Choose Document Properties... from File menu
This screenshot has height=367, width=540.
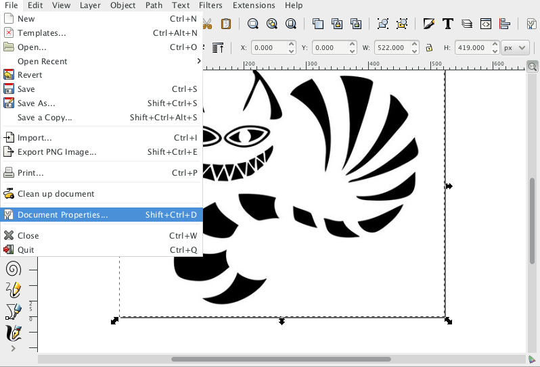[102, 215]
